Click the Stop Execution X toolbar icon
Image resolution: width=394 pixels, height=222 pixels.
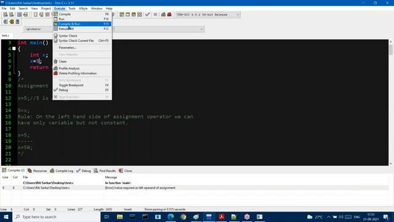(155, 15)
